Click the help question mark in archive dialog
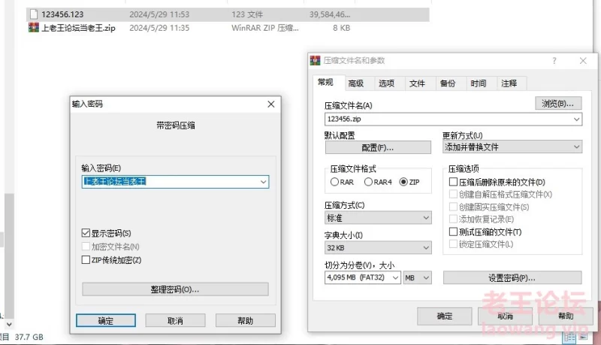The height and width of the screenshot is (345, 601). (554, 61)
